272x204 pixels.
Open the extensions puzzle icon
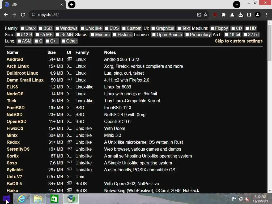[x=223, y=15]
